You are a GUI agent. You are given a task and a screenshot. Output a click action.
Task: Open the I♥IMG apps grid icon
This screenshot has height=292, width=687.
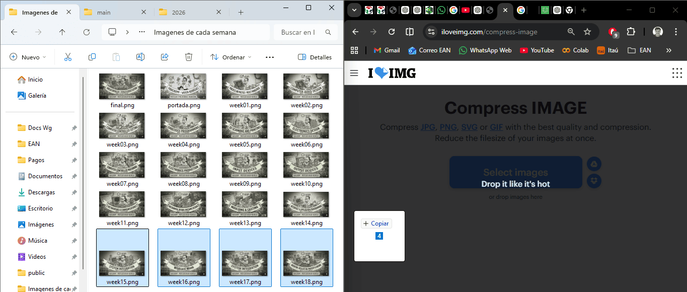(x=676, y=73)
